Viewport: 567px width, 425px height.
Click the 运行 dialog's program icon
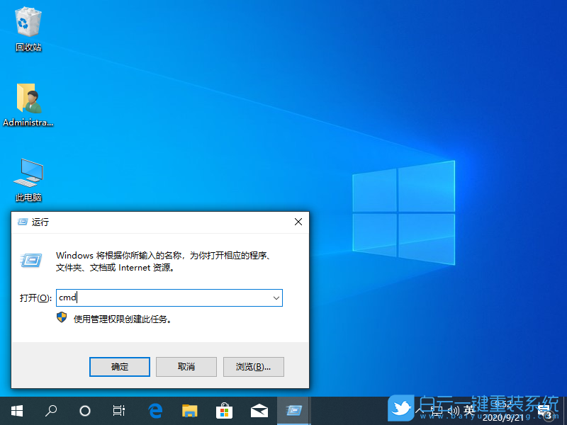tap(30, 261)
